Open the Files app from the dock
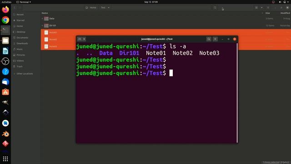This screenshot has height=164, width=291. tap(5, 41)
